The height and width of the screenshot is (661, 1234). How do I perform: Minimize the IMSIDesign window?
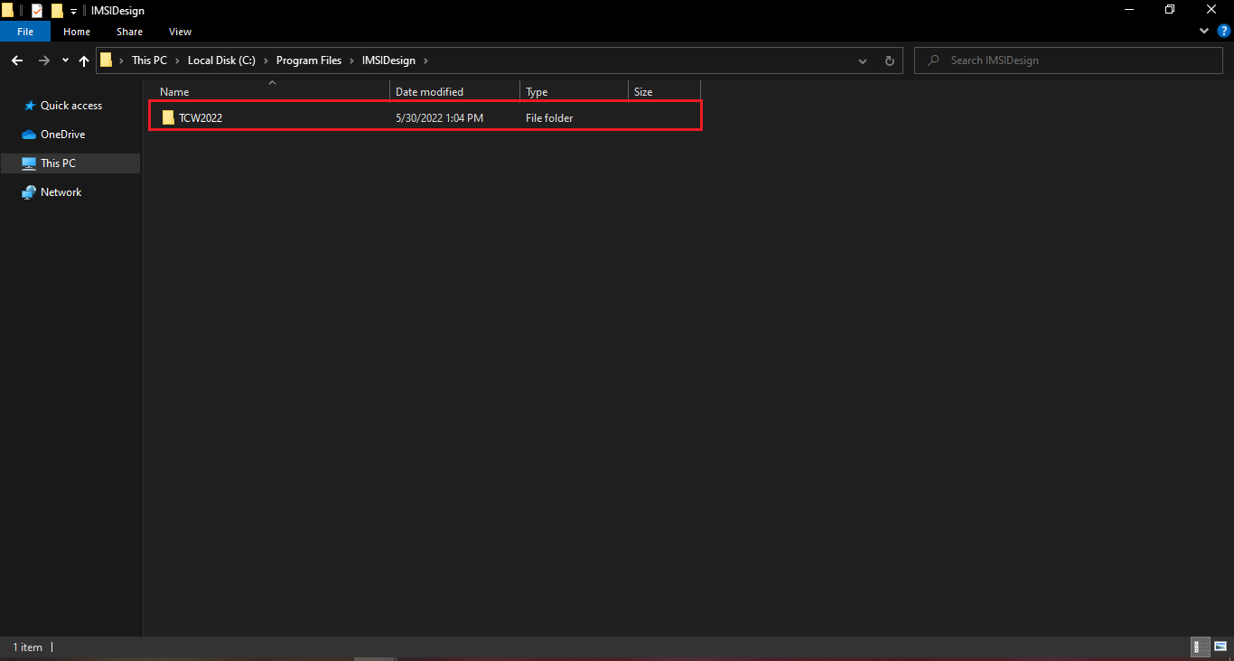(x=1129, y=10)
